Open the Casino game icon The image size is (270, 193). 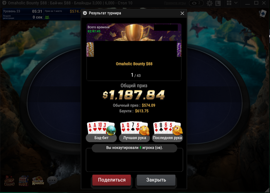[x=9, y=181]
